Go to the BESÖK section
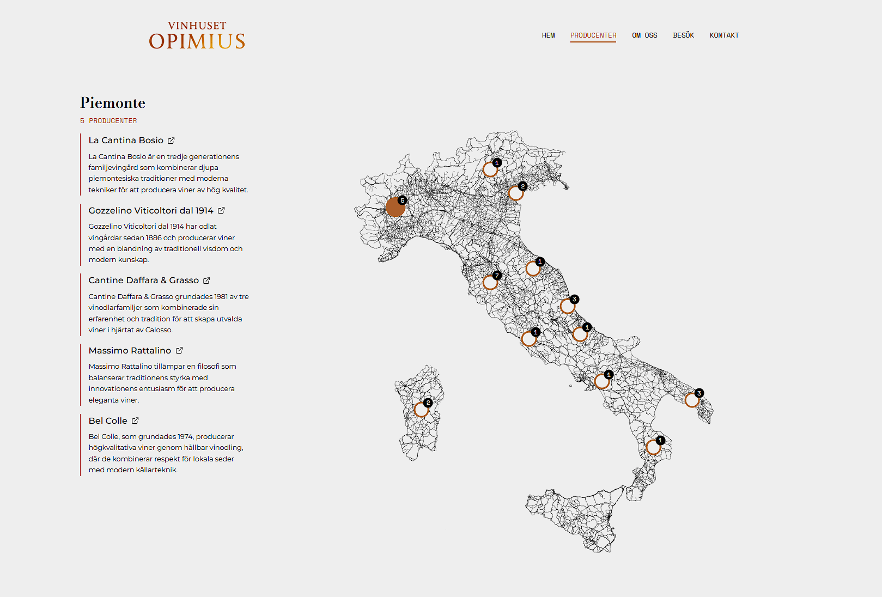The width and height of the screenshot is (882, 597). (684, 35)
